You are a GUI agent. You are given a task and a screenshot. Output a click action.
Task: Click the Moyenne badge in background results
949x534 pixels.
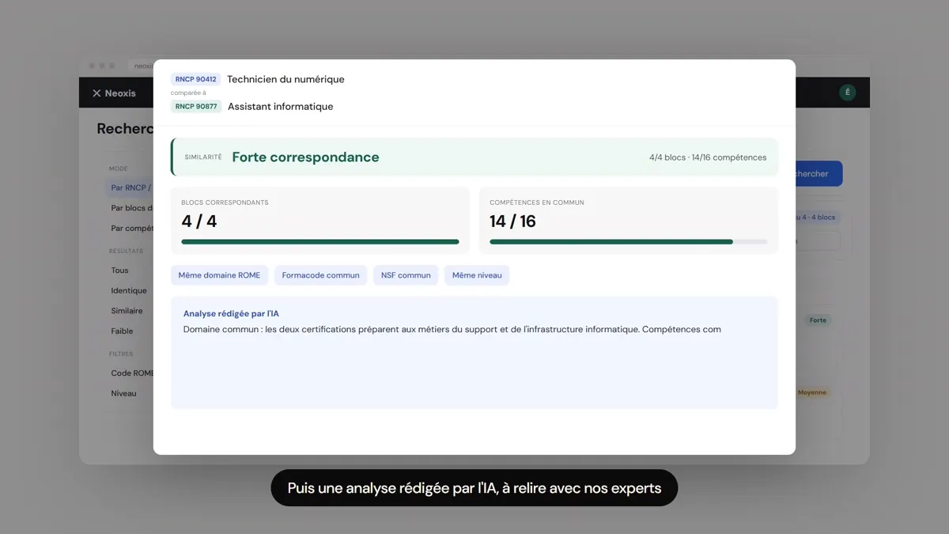[x=811, y=392]
